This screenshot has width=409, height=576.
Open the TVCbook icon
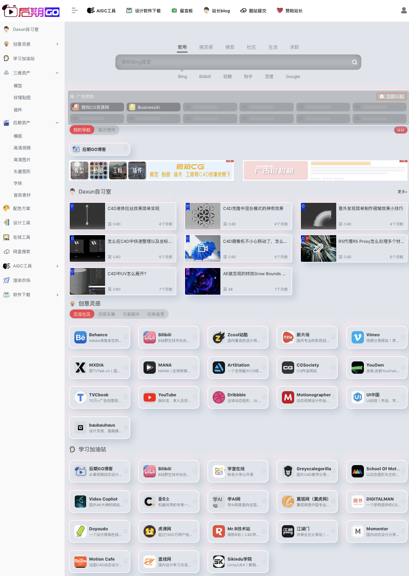(x=80, y=397)
